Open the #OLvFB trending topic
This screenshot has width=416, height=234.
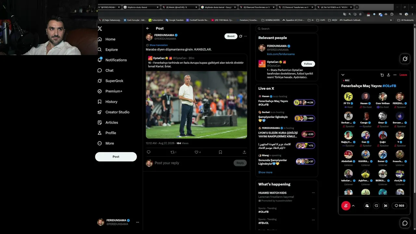click(x=264, y=212)
